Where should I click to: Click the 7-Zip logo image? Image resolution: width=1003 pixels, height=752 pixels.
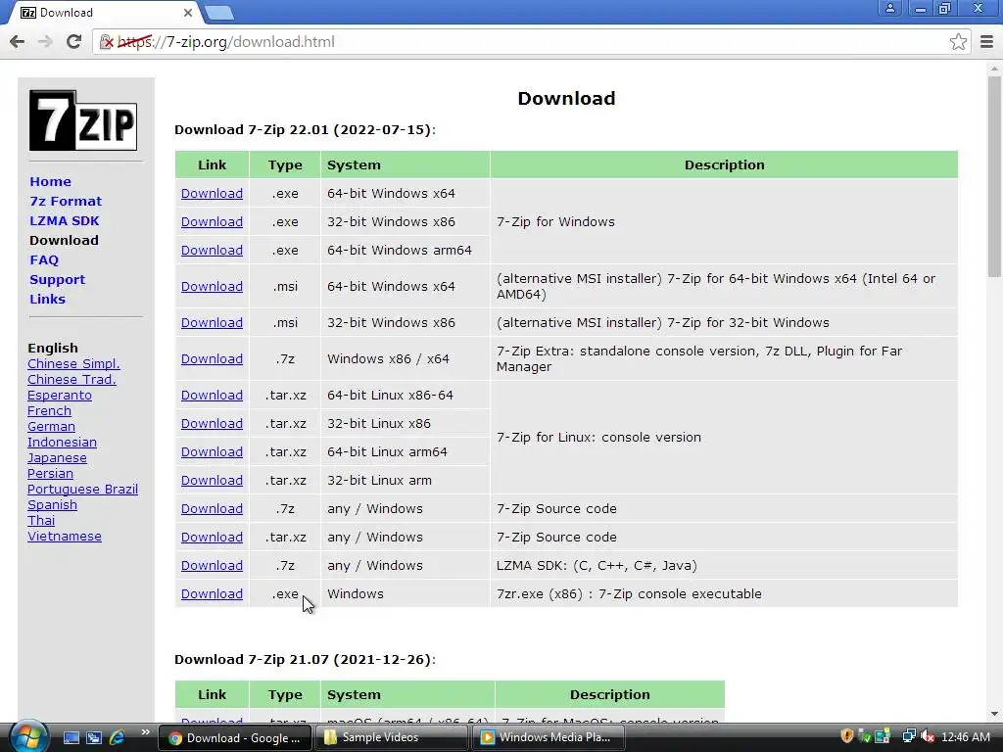pyautogui.click(x=83, y=120)
